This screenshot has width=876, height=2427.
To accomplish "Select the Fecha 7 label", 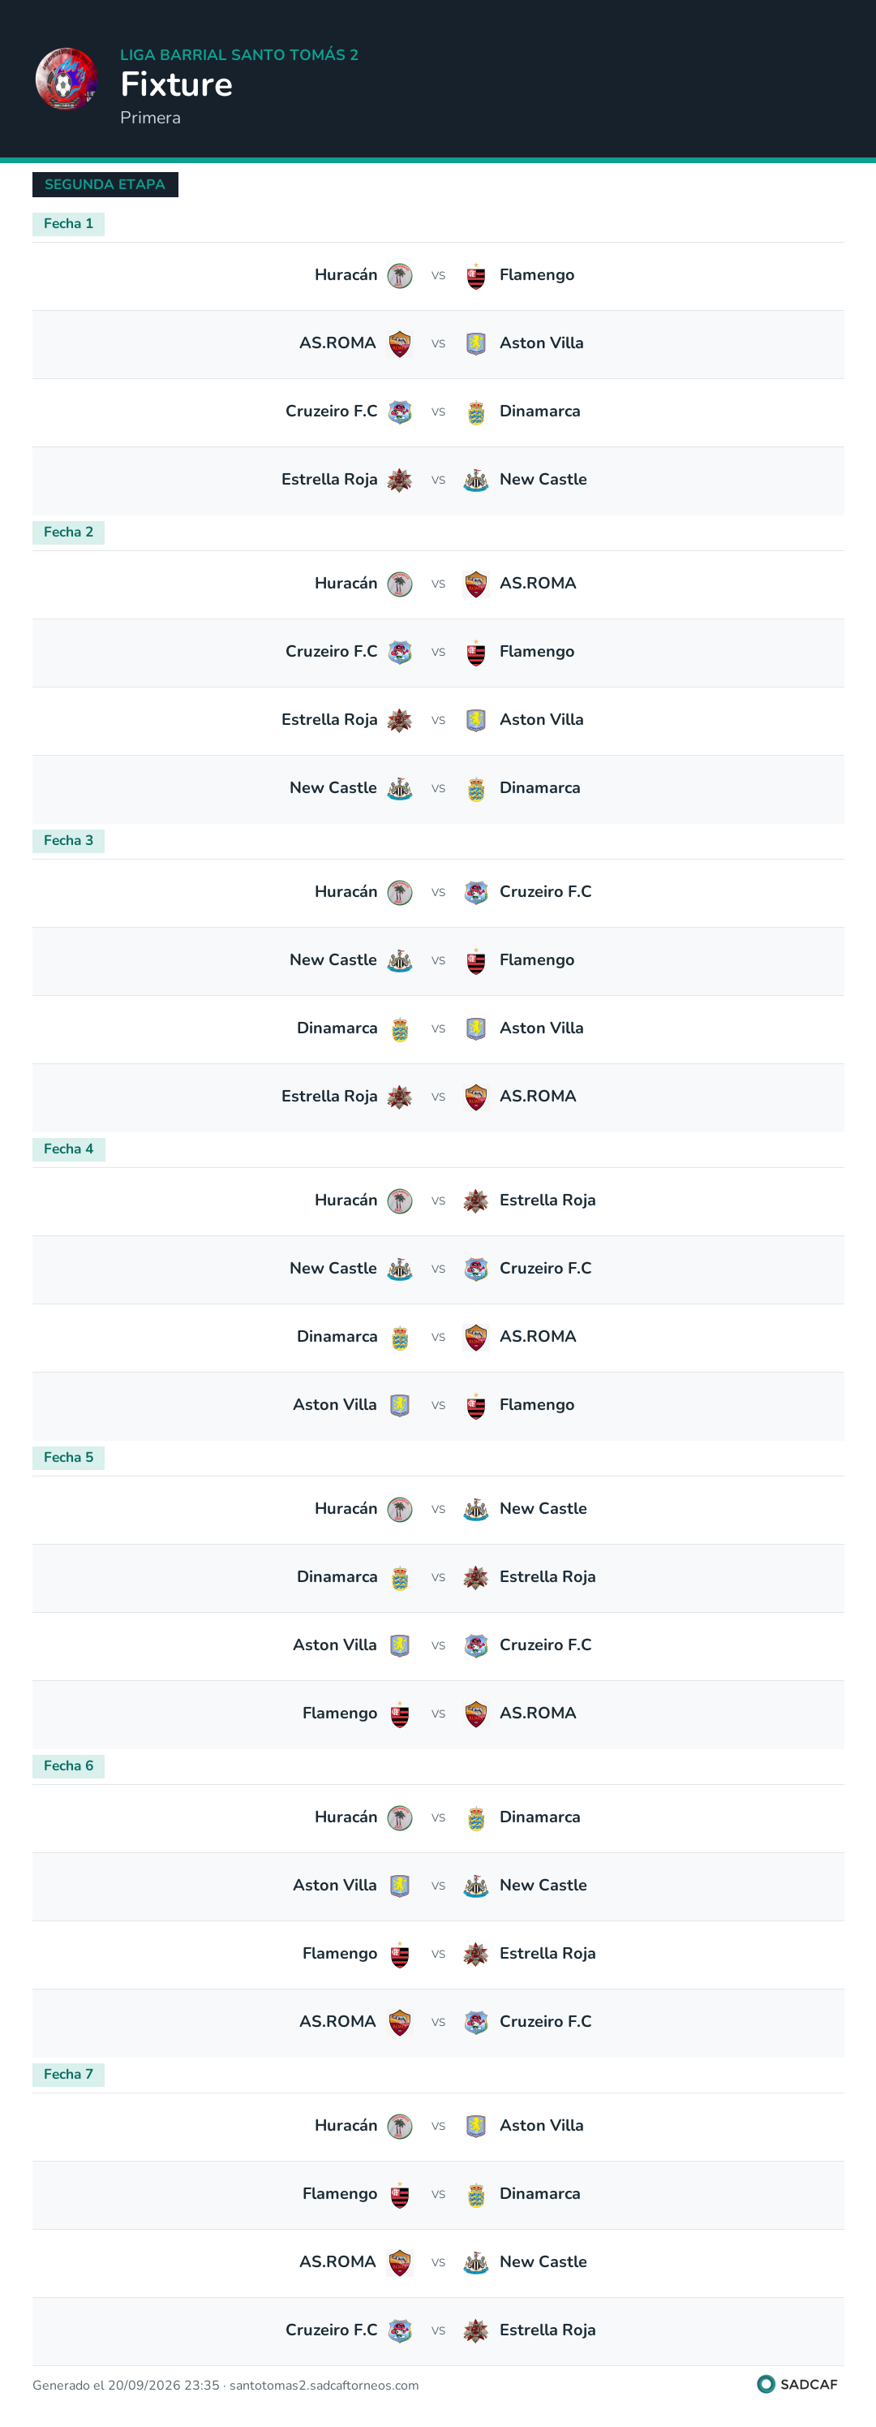I will point(69,2074).
